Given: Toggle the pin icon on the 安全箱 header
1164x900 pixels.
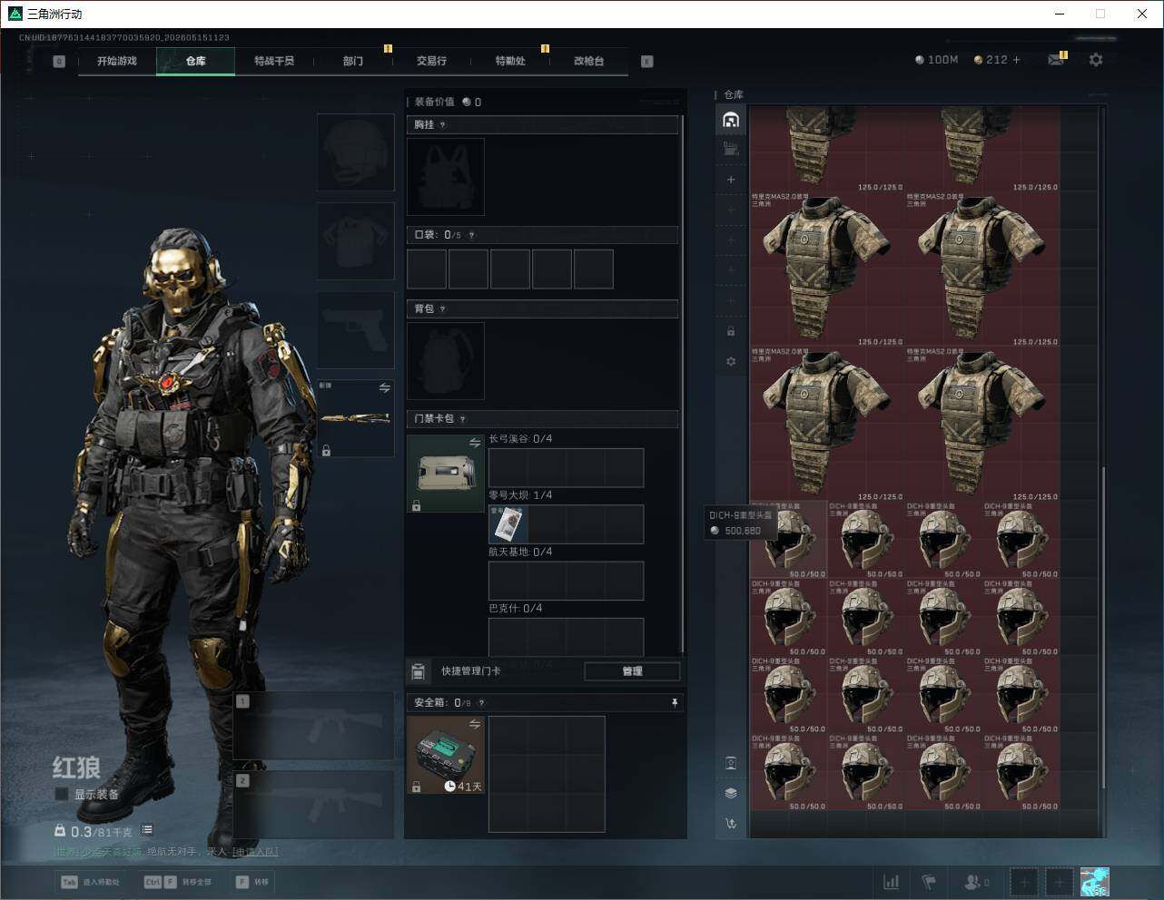Looking at the screenshot, I should tap(674, 702).
